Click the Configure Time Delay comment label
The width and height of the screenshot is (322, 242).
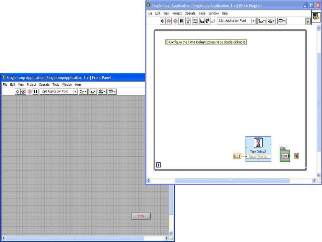click(x=206, y=42)
